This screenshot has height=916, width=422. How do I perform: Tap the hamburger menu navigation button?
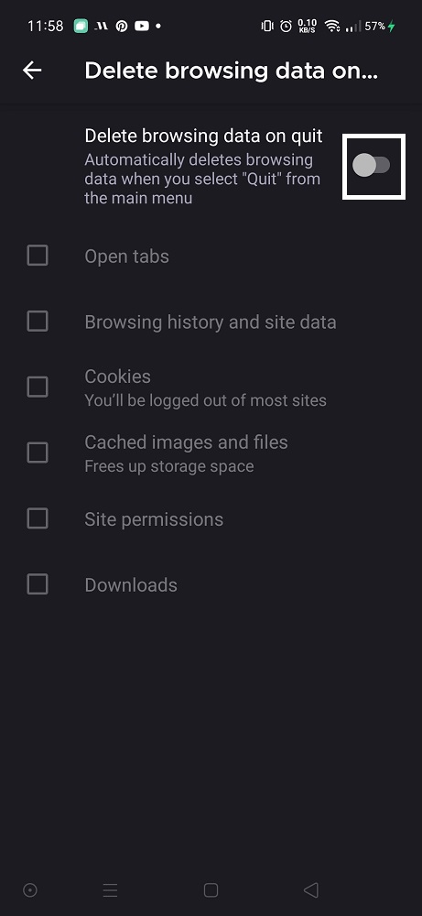click(x=111, y=889)
